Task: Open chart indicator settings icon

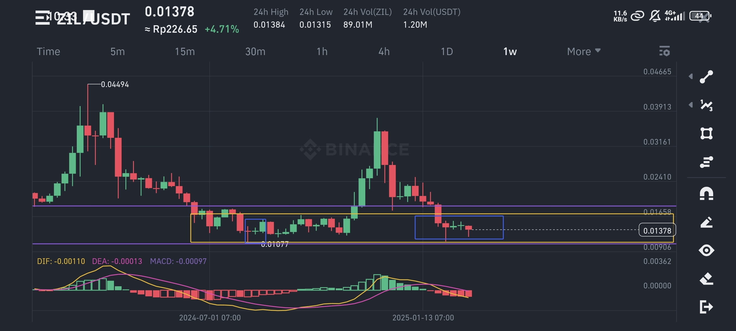Action: tap(665, 51)
